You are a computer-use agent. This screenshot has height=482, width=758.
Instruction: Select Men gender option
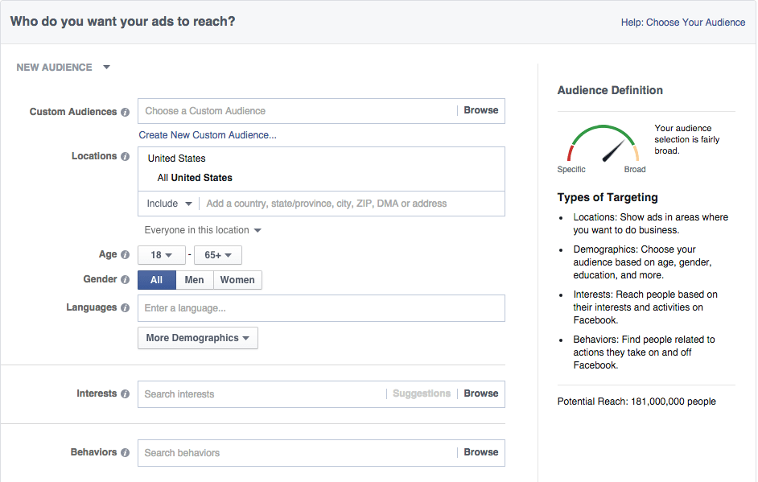click(x=195, y=280)
